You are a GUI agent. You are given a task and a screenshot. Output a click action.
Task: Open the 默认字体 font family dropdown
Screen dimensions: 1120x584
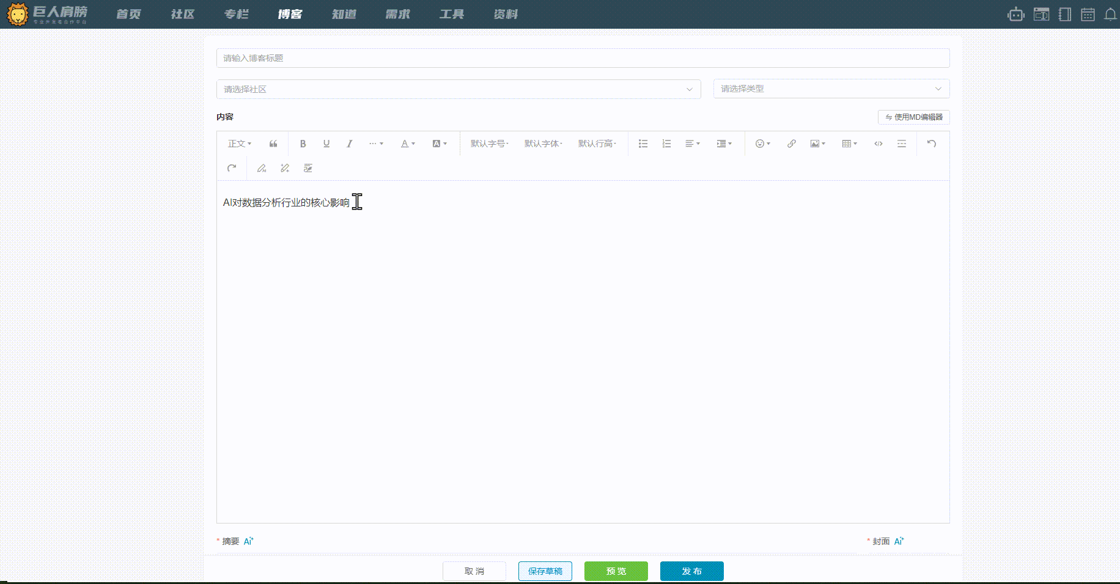[x=543, y=144]
